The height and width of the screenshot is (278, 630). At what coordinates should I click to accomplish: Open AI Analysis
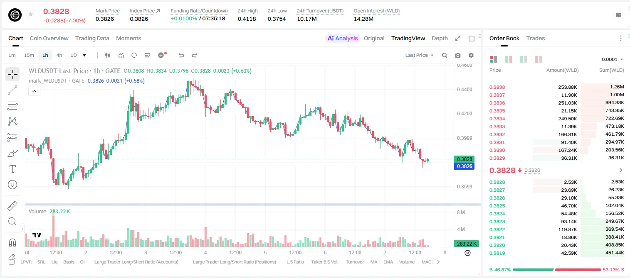tap(343, 38)
